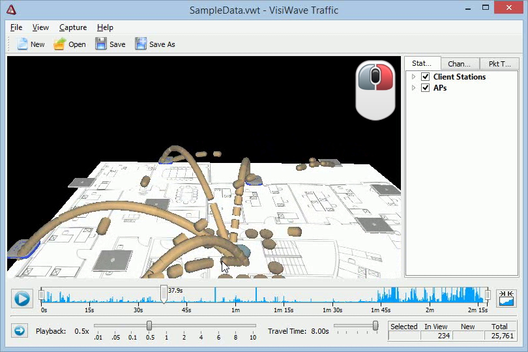
Task: Uncheck the Client Stations checkbox
Action: (425, 77)
